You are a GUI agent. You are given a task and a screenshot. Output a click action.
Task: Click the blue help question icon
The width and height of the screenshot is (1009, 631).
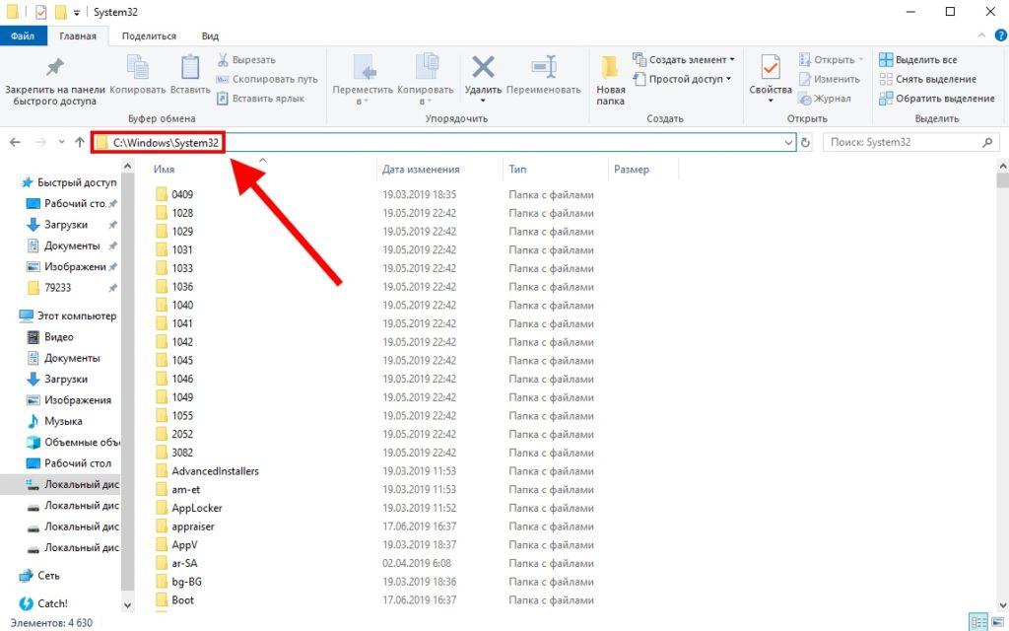click(1000, 36)
